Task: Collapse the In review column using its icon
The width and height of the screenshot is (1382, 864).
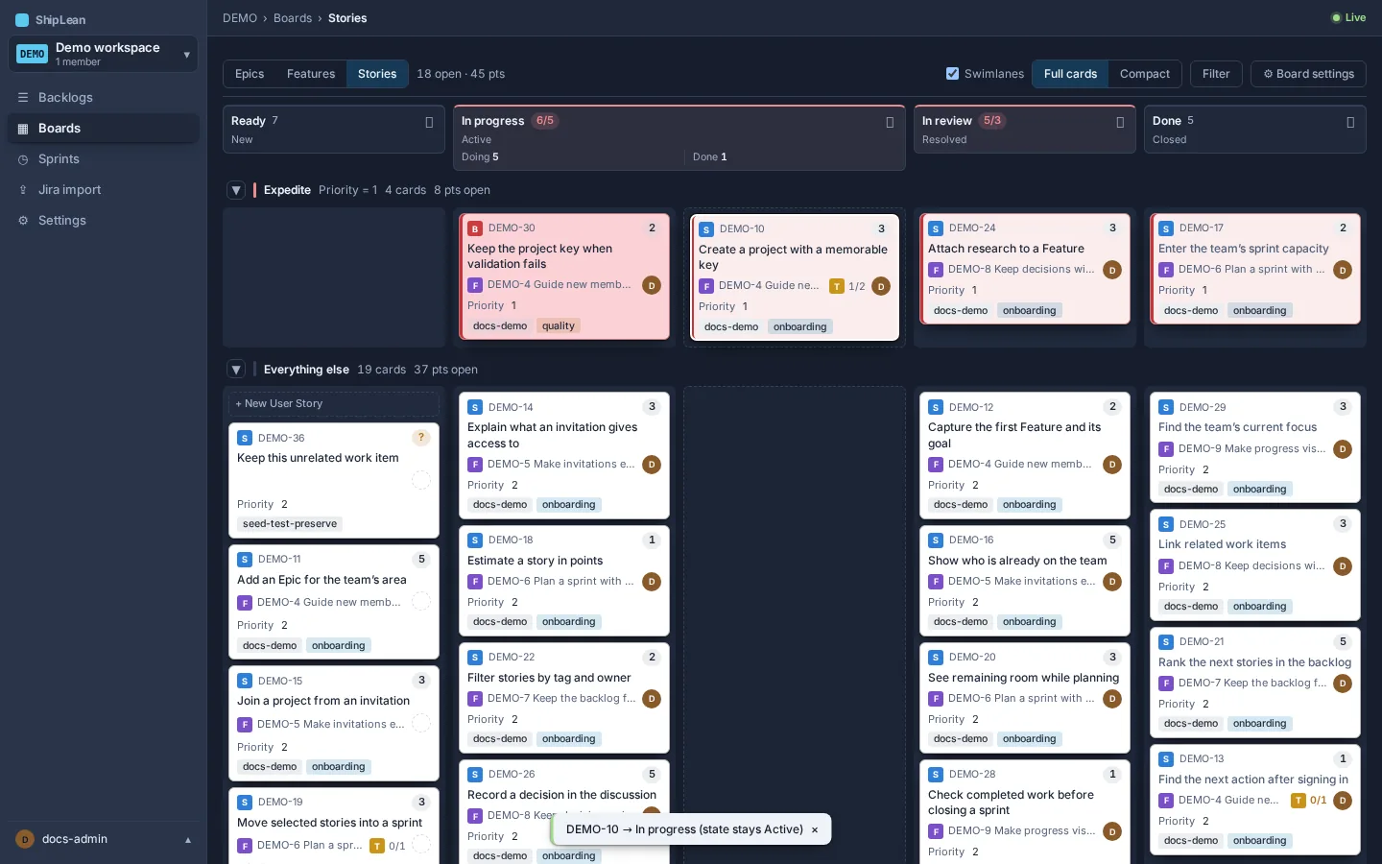Action: pyautogui.click(x=1120, y=122)
